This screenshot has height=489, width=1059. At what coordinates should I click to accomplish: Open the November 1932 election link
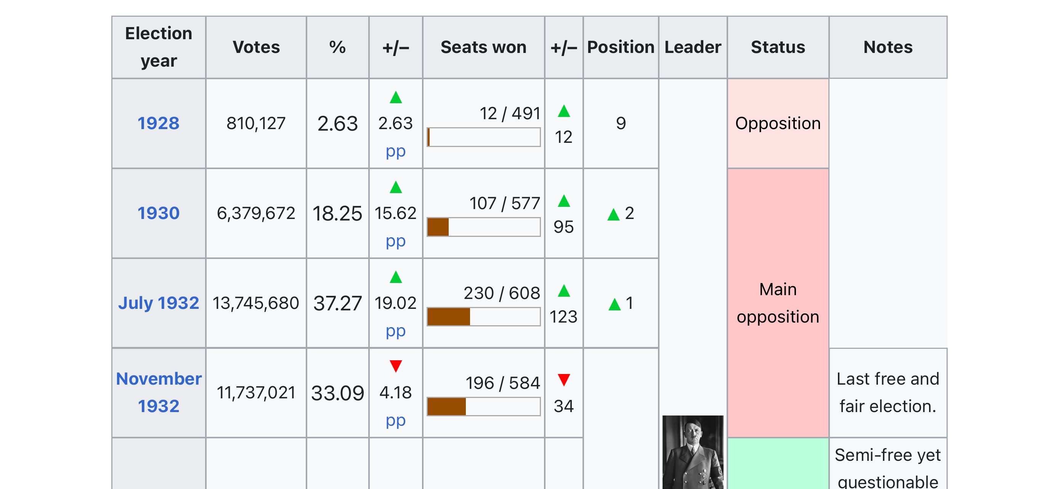[x=158, y=393]
